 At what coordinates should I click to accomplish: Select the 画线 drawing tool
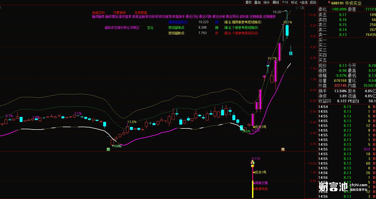coord(276,2)
